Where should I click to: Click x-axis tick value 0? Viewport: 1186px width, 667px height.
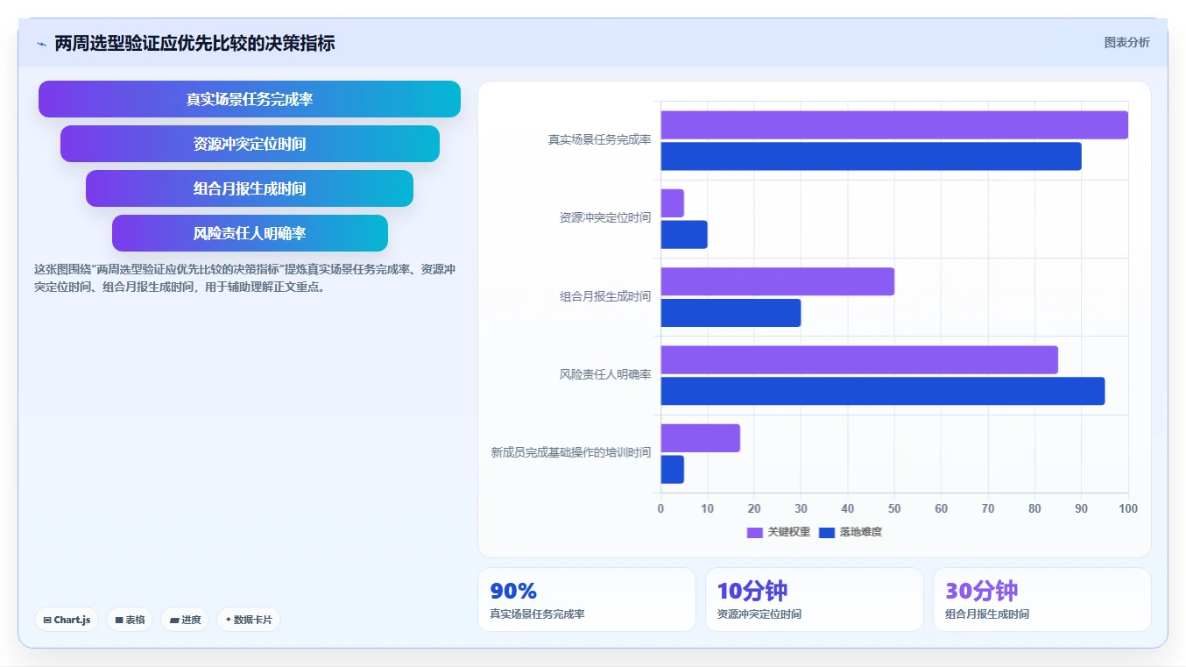click(660, 508)
